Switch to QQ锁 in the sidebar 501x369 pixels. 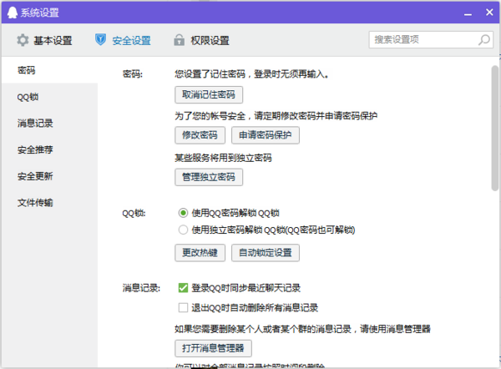(28, 97)
